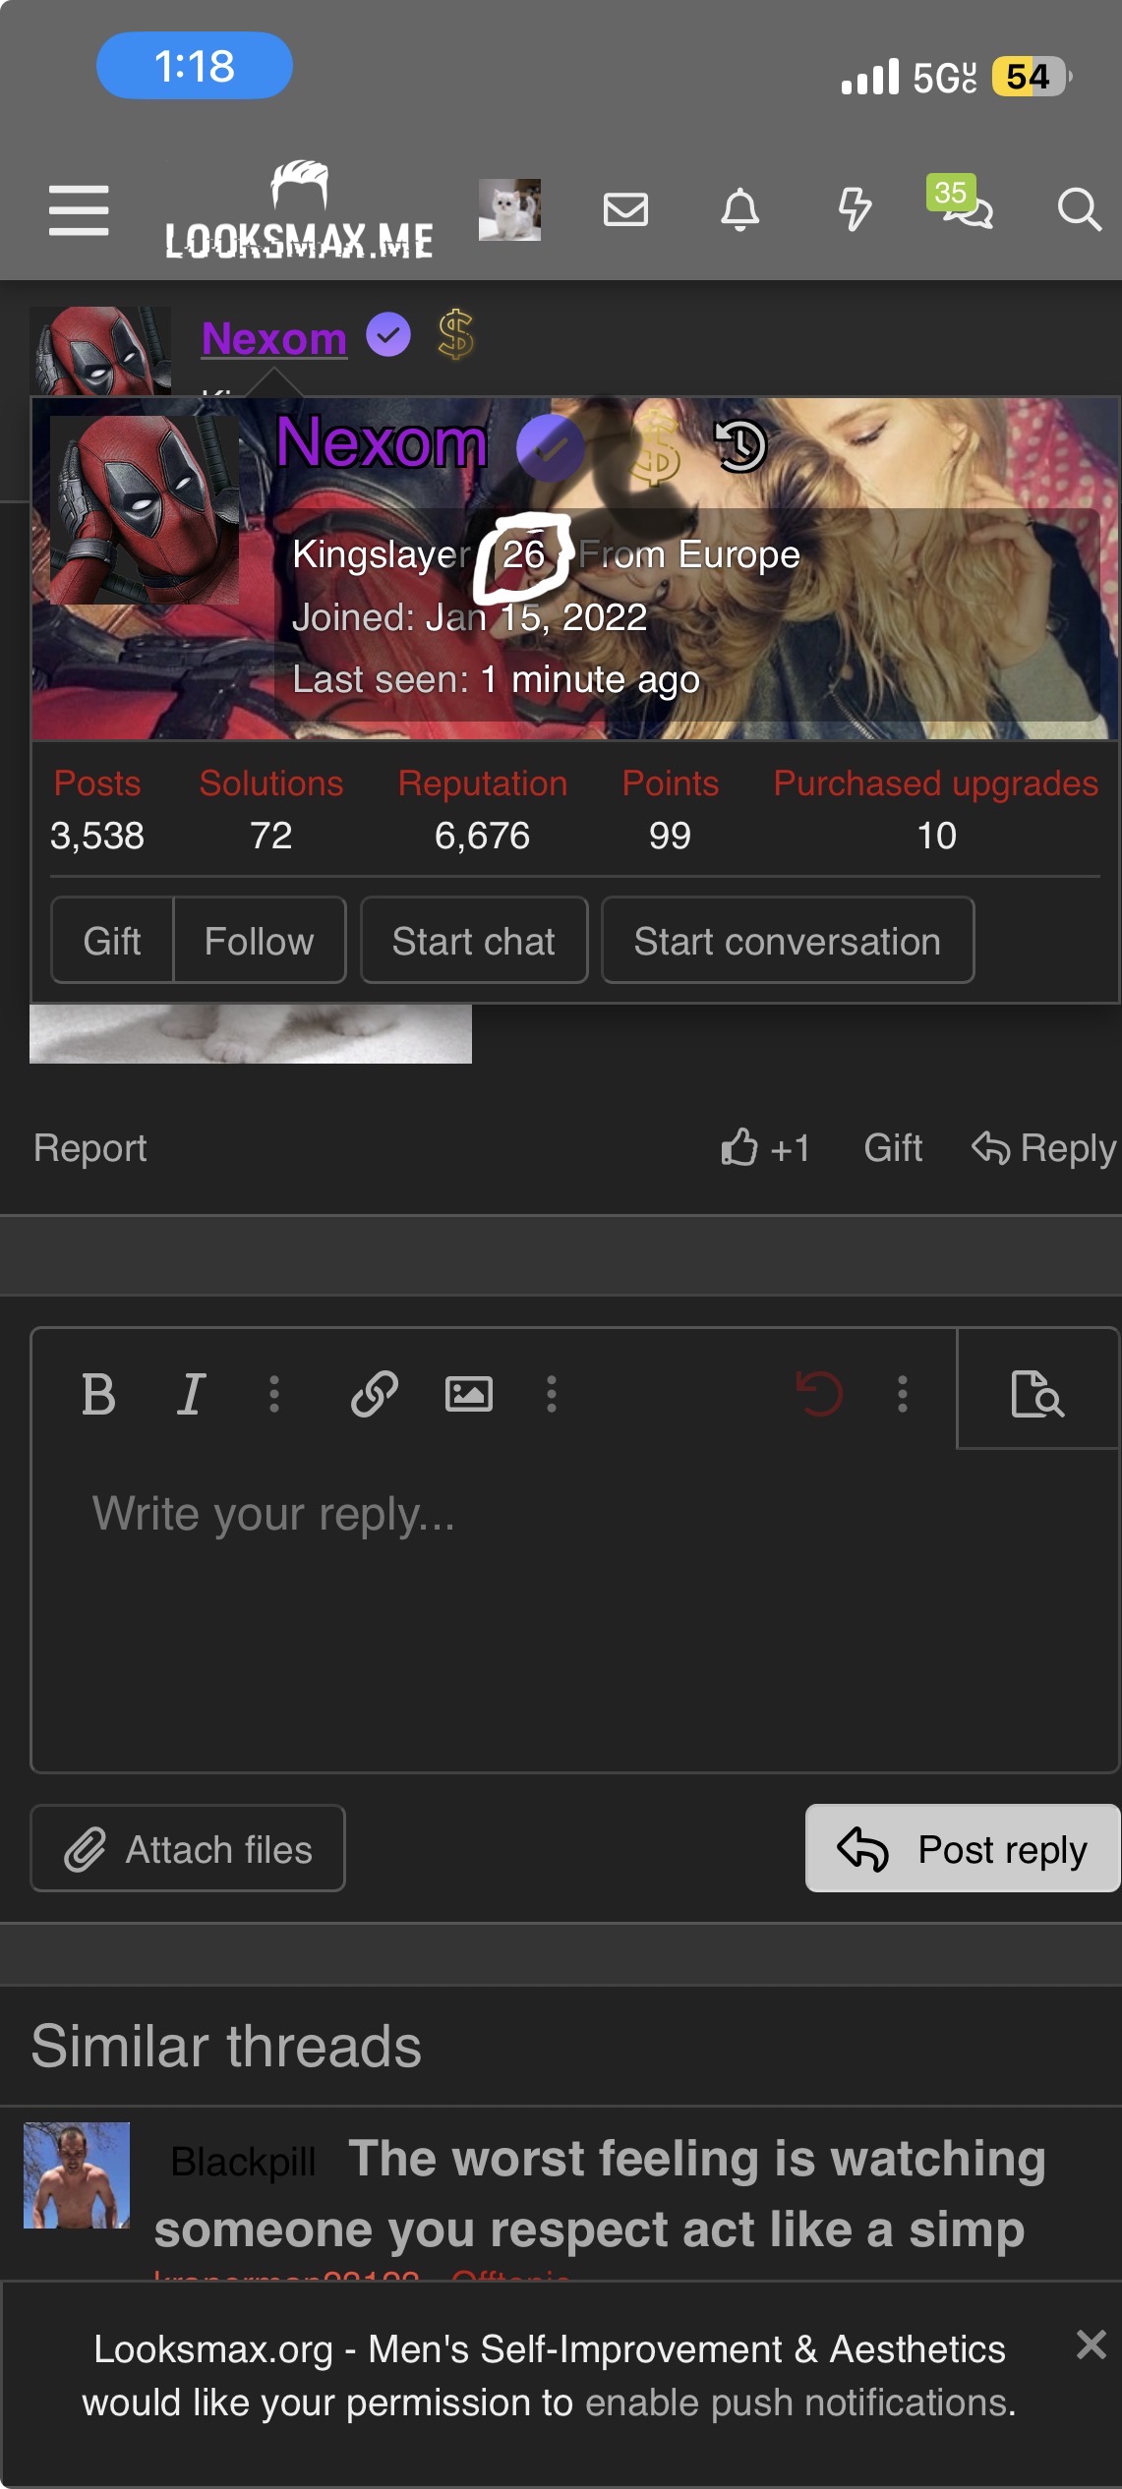Open the hamburger navigation menu
This screenshot has height=2489, width=1122.
(79, 209)
